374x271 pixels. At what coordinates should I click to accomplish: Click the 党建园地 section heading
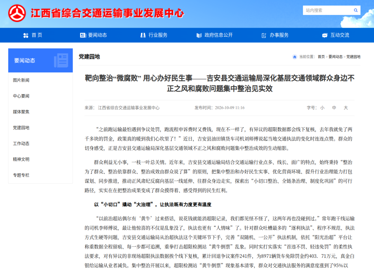[x=89, y=57]
